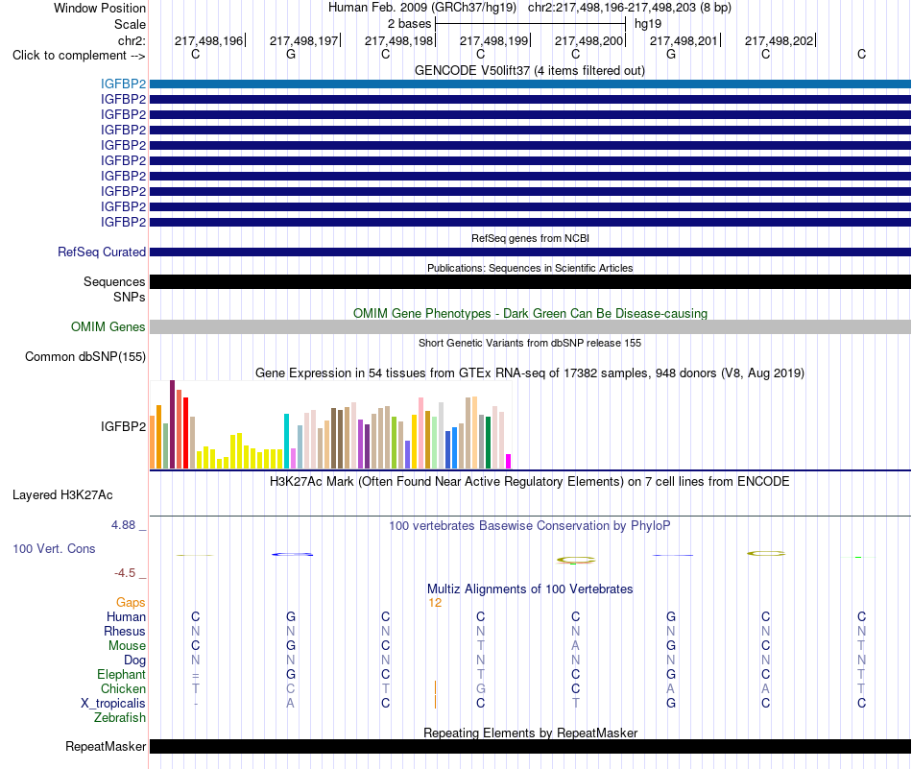Open 'Multiz Alignments of 100 Vertebrates' track title

tap(530, 589)
